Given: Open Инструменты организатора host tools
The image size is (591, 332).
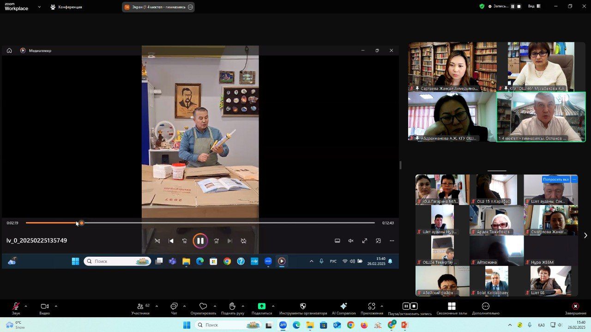Looking at the screenshot, I should tap(303, 308).
